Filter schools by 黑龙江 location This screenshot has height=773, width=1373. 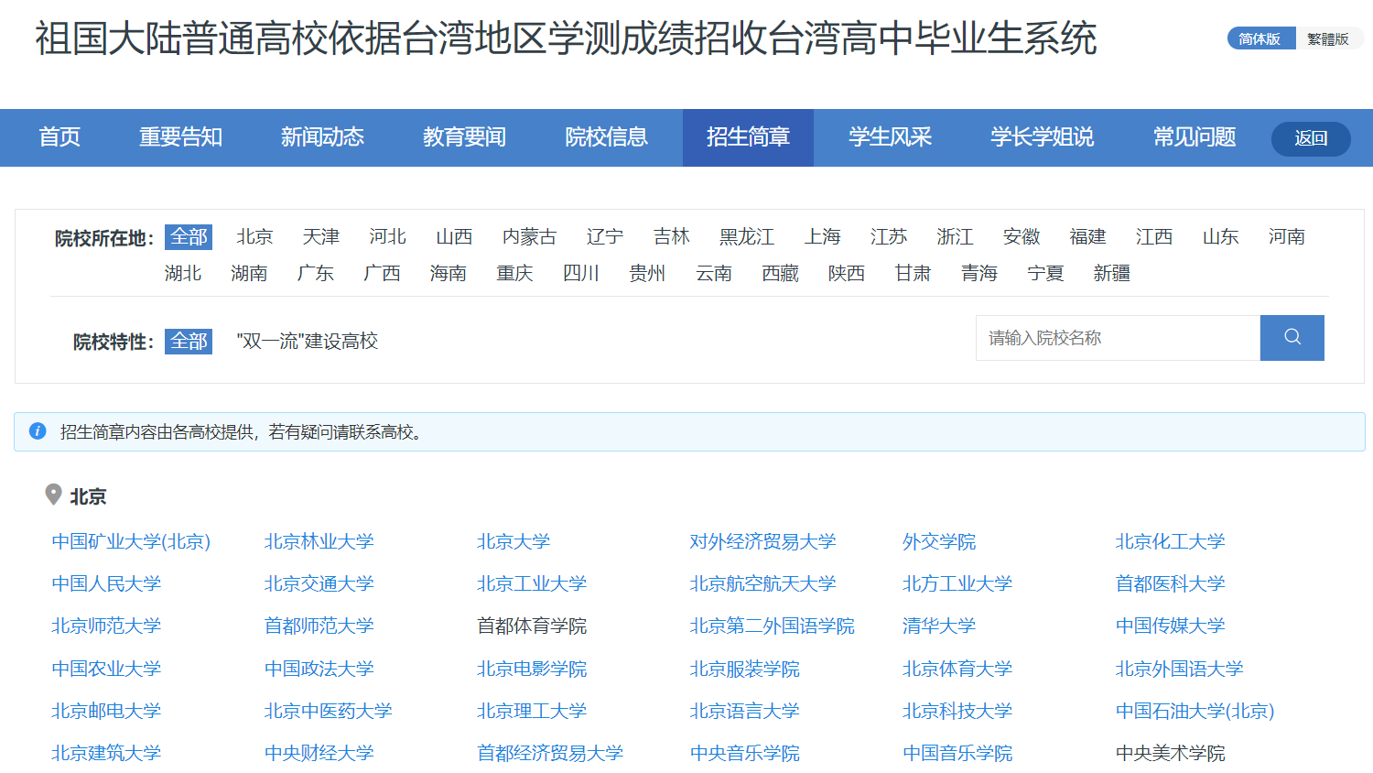747,237
